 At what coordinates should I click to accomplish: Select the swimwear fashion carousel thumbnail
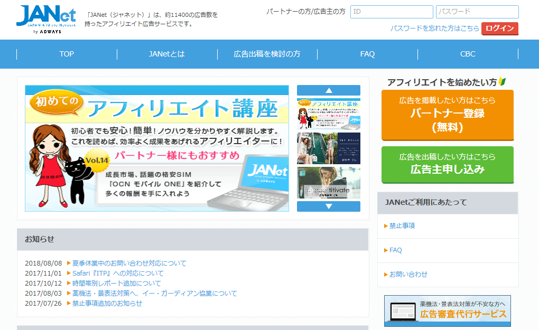329,148
